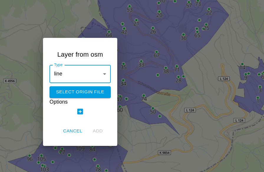Click the K 4956 road shield

(10, 81)
